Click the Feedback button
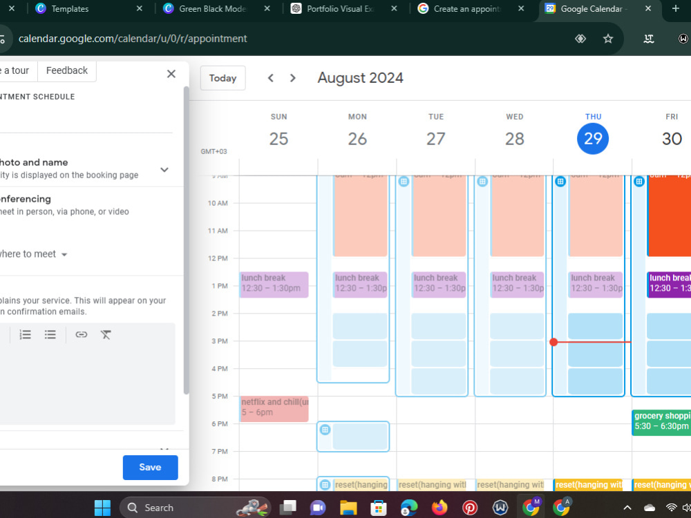Image resolution: width=691 pixels, height=518 pixels. coord(67,70)
